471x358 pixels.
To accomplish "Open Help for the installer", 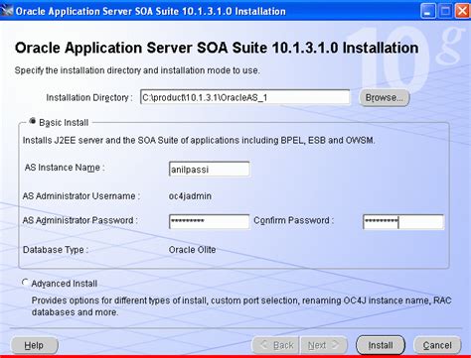I will (x=35, y=345).
